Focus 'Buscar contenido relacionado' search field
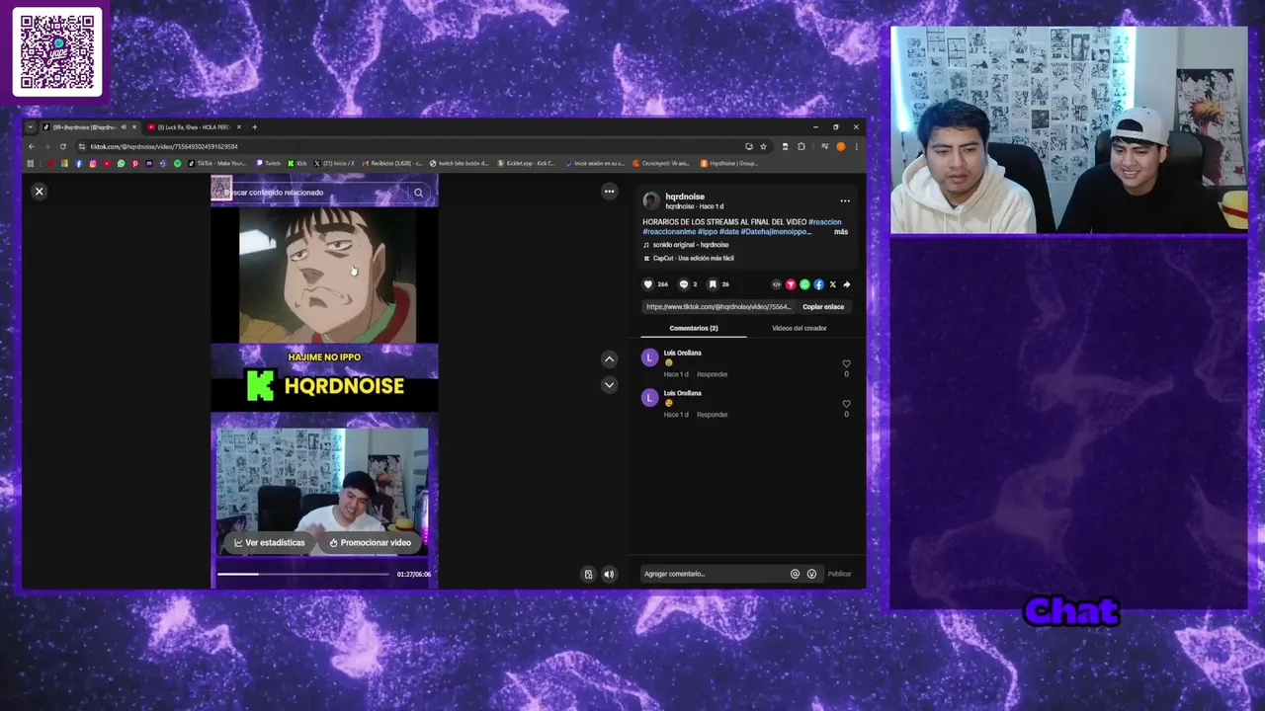This screenshot has height=711, width=1265. pos(316,193)
